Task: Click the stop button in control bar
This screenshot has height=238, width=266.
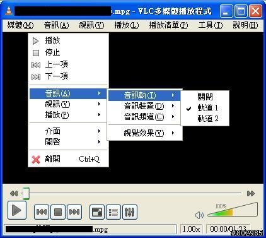Action: 58,211
